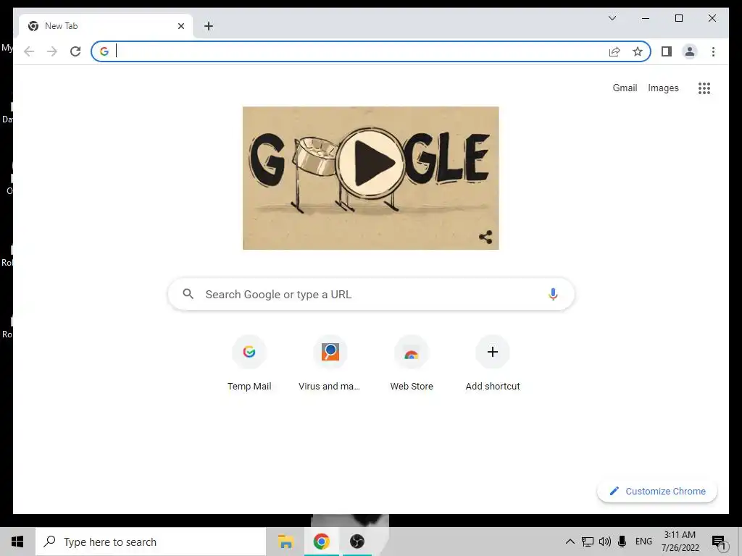
Task: Open the volume speaker tray icon
Action: click(605, 542)
